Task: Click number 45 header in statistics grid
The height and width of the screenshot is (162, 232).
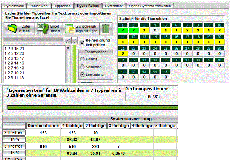Action: 166,72
